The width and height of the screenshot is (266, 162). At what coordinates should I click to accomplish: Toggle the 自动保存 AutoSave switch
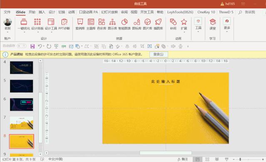22,46
